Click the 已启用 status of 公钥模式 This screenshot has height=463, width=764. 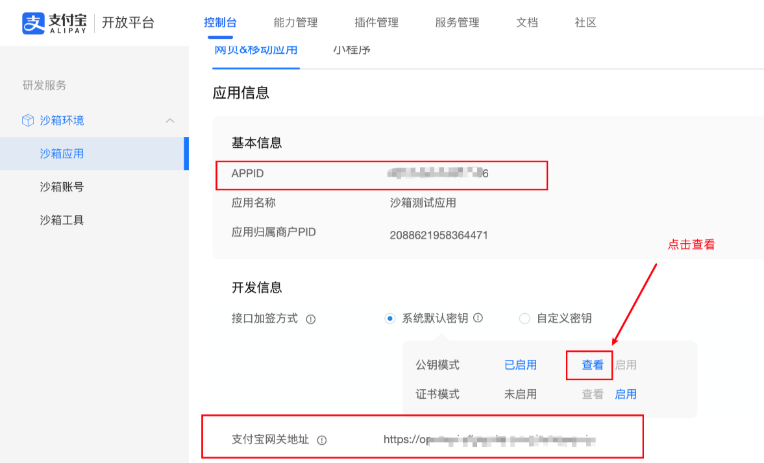[x=521, y=365]
